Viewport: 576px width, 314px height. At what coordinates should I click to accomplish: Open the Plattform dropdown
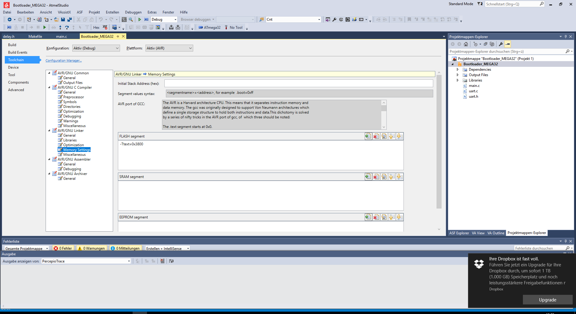click(x=169, y=48)
